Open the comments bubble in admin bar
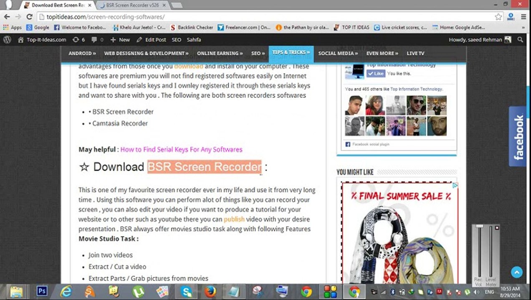The width and height of the screenshot is (531, 300). point(97,40)
